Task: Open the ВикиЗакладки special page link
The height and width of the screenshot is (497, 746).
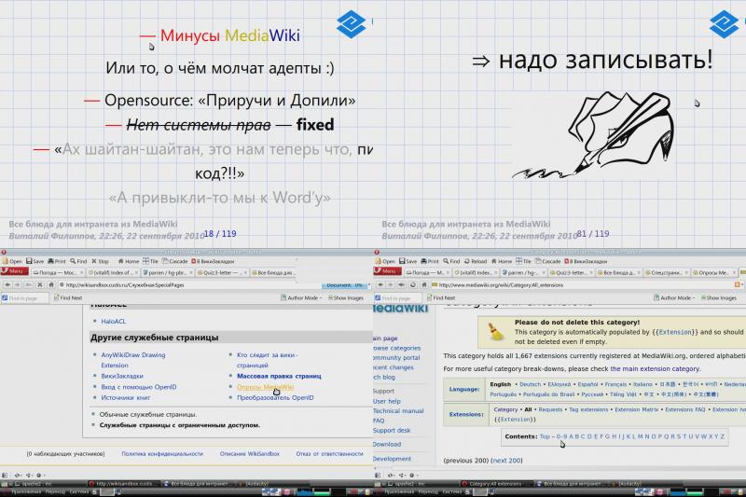Action: [x=122, y=376]
